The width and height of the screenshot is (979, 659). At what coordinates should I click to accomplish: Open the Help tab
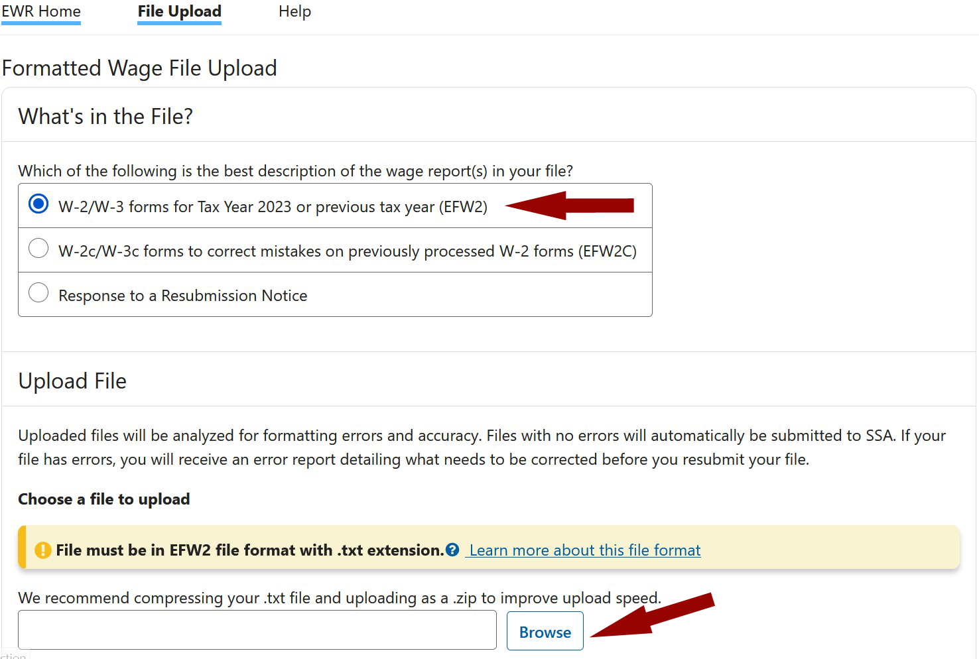coord(294,11)
